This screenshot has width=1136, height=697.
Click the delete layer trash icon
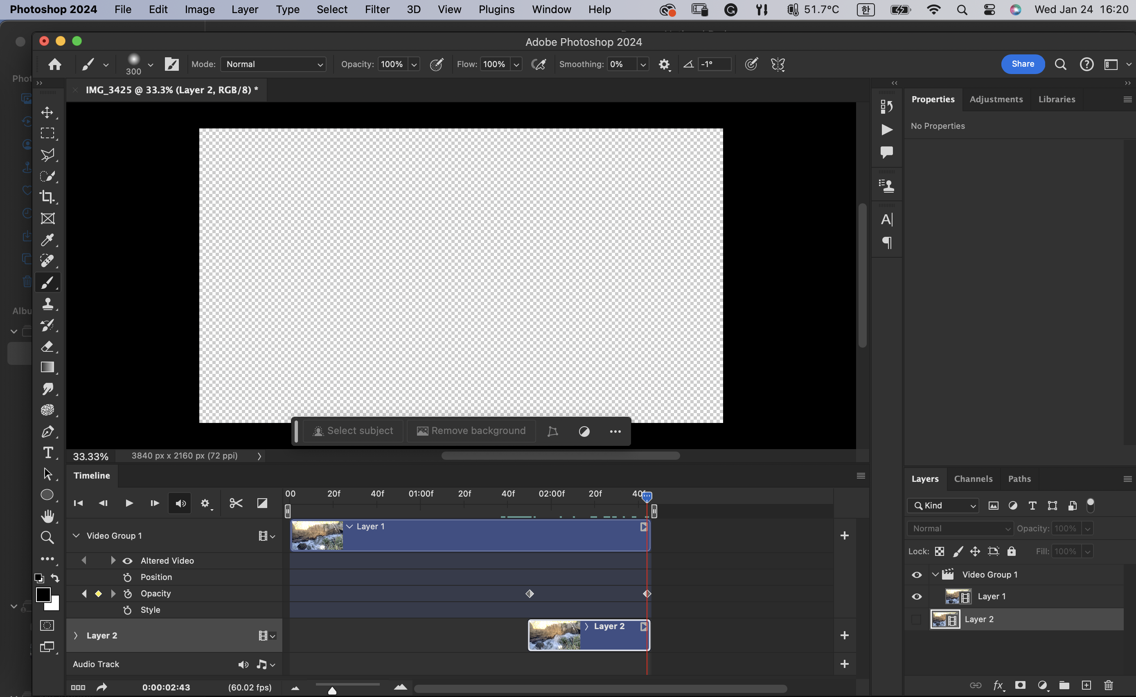click(1108, 685)
